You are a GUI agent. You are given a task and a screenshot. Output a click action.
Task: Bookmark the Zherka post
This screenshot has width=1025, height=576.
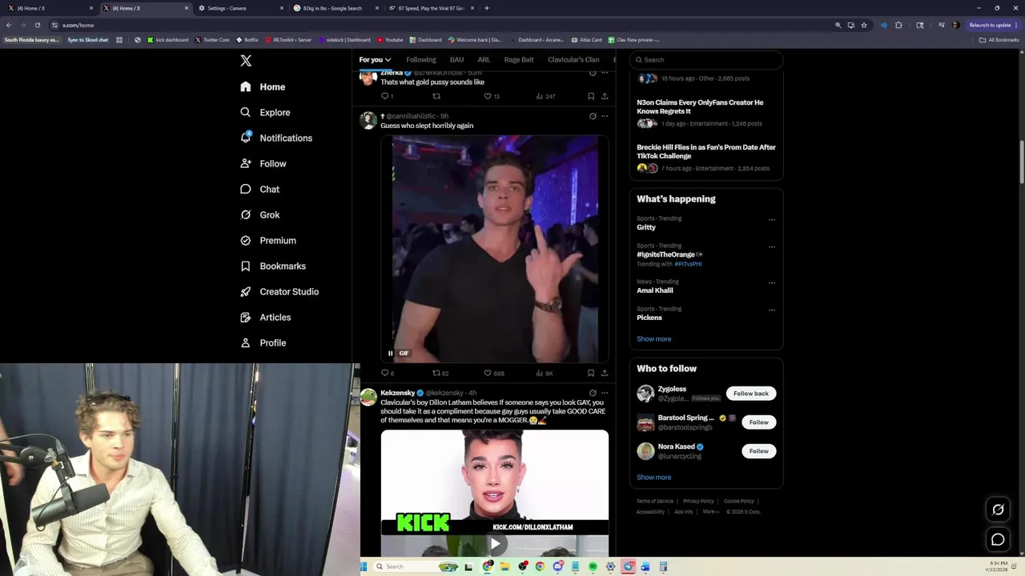click(591, 96)
